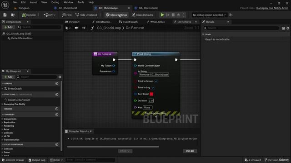The width and height of the screenshot is (291, 163).
Task: Expand the EventGraph entry
Action: 2,89
